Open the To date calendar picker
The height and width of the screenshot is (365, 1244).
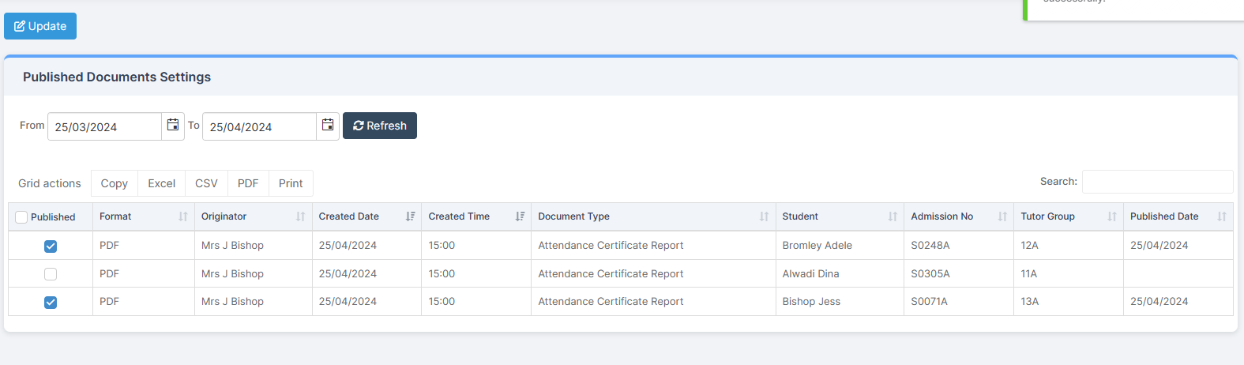point(328,126)
